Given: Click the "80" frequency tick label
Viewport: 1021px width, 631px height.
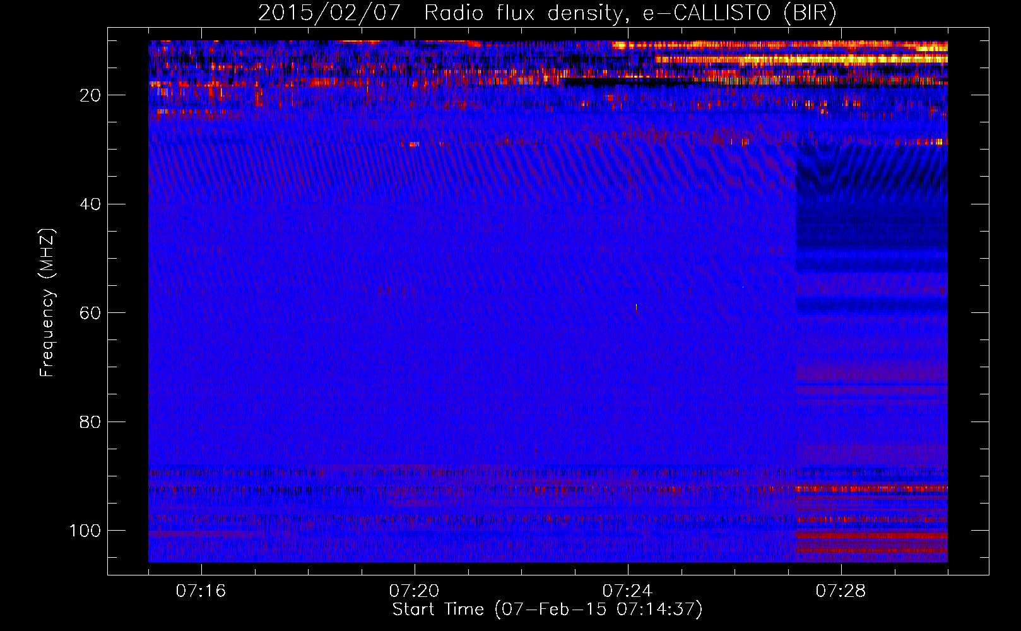Looking at the screenshot, I should (90, 422).
